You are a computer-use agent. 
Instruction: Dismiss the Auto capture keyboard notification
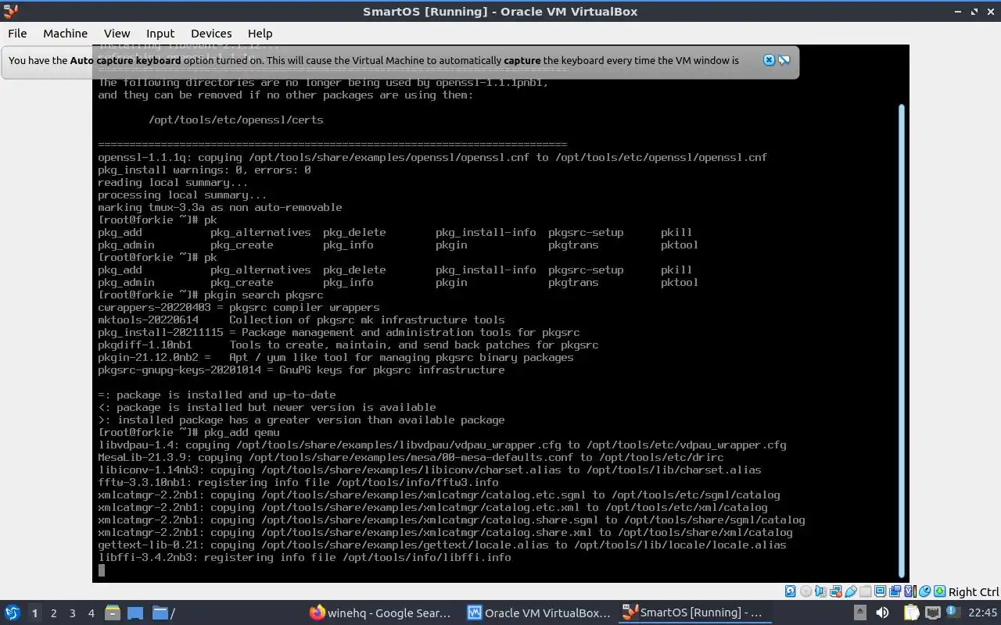[769, 60]
